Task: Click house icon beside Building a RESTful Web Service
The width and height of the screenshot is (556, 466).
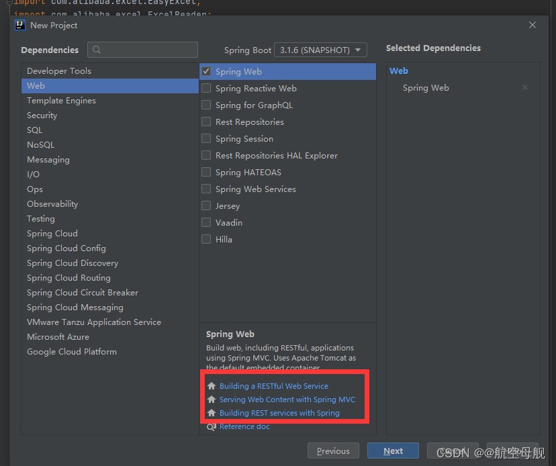Action: (212, 386)
